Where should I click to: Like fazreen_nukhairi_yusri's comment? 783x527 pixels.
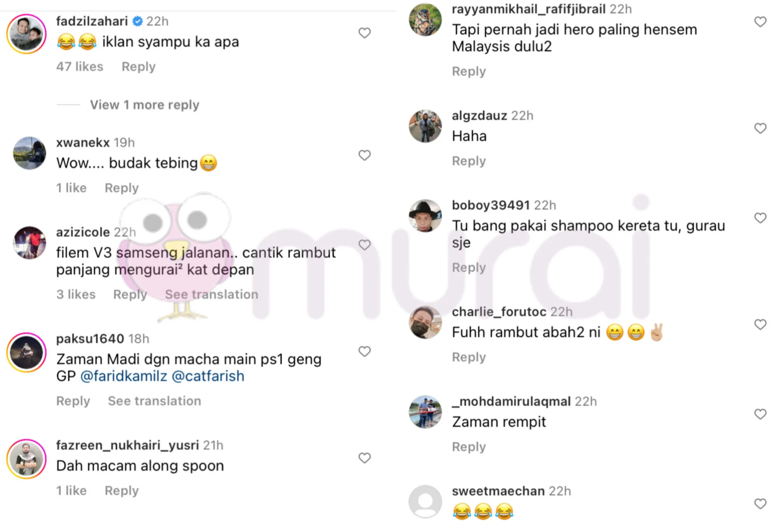[364, 458]
